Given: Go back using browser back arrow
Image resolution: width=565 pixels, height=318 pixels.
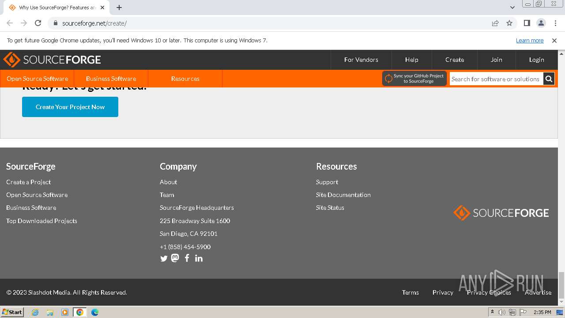Looking at the screenshot, I should [x=10, y=23].
